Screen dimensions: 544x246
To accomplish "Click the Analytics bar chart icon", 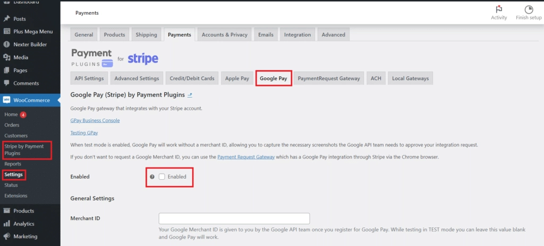I will (6, 224).
